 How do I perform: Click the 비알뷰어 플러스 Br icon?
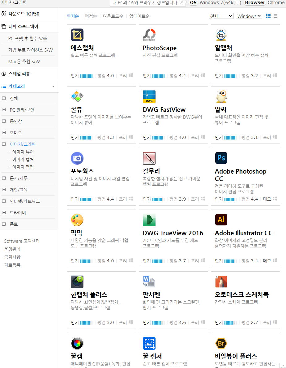click(221, 344)
